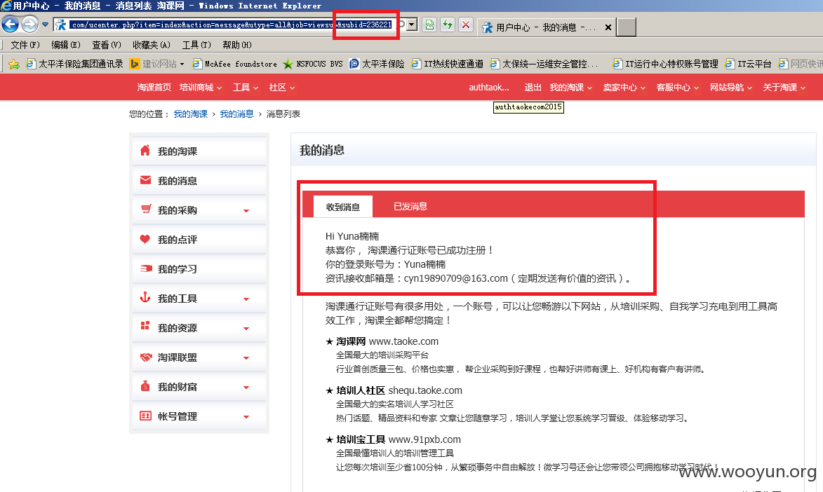Open IT云平台 bookmark

748,64
